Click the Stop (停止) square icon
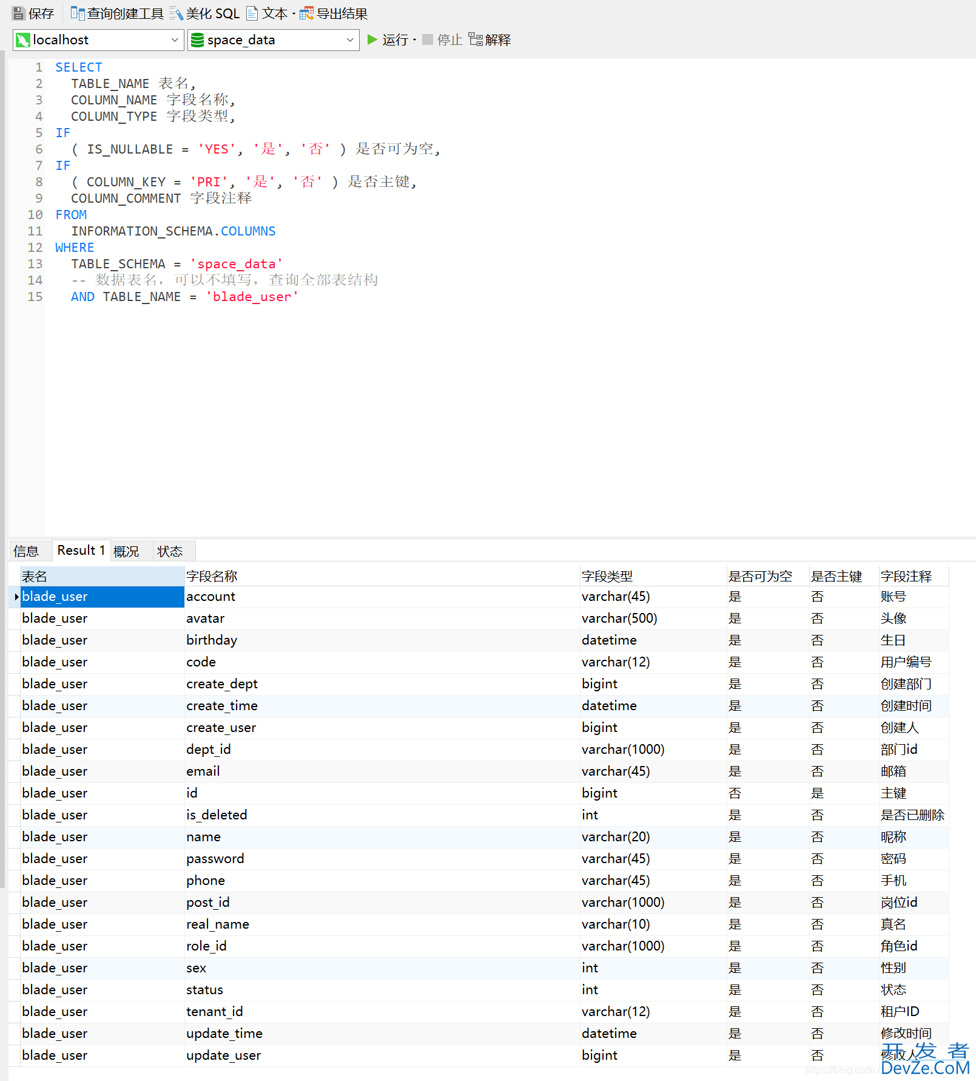This screenshot has height=1081, width=976. coord(428,39)
